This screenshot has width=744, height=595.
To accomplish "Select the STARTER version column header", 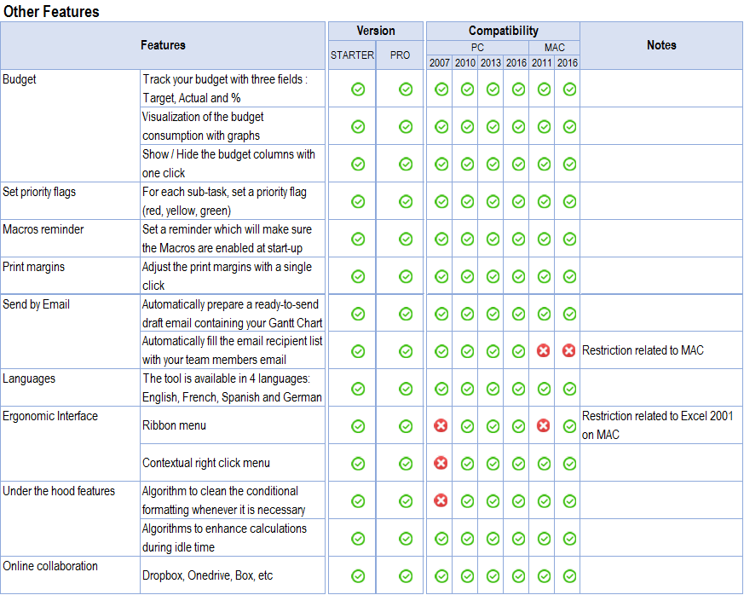I will pos(352,55).
